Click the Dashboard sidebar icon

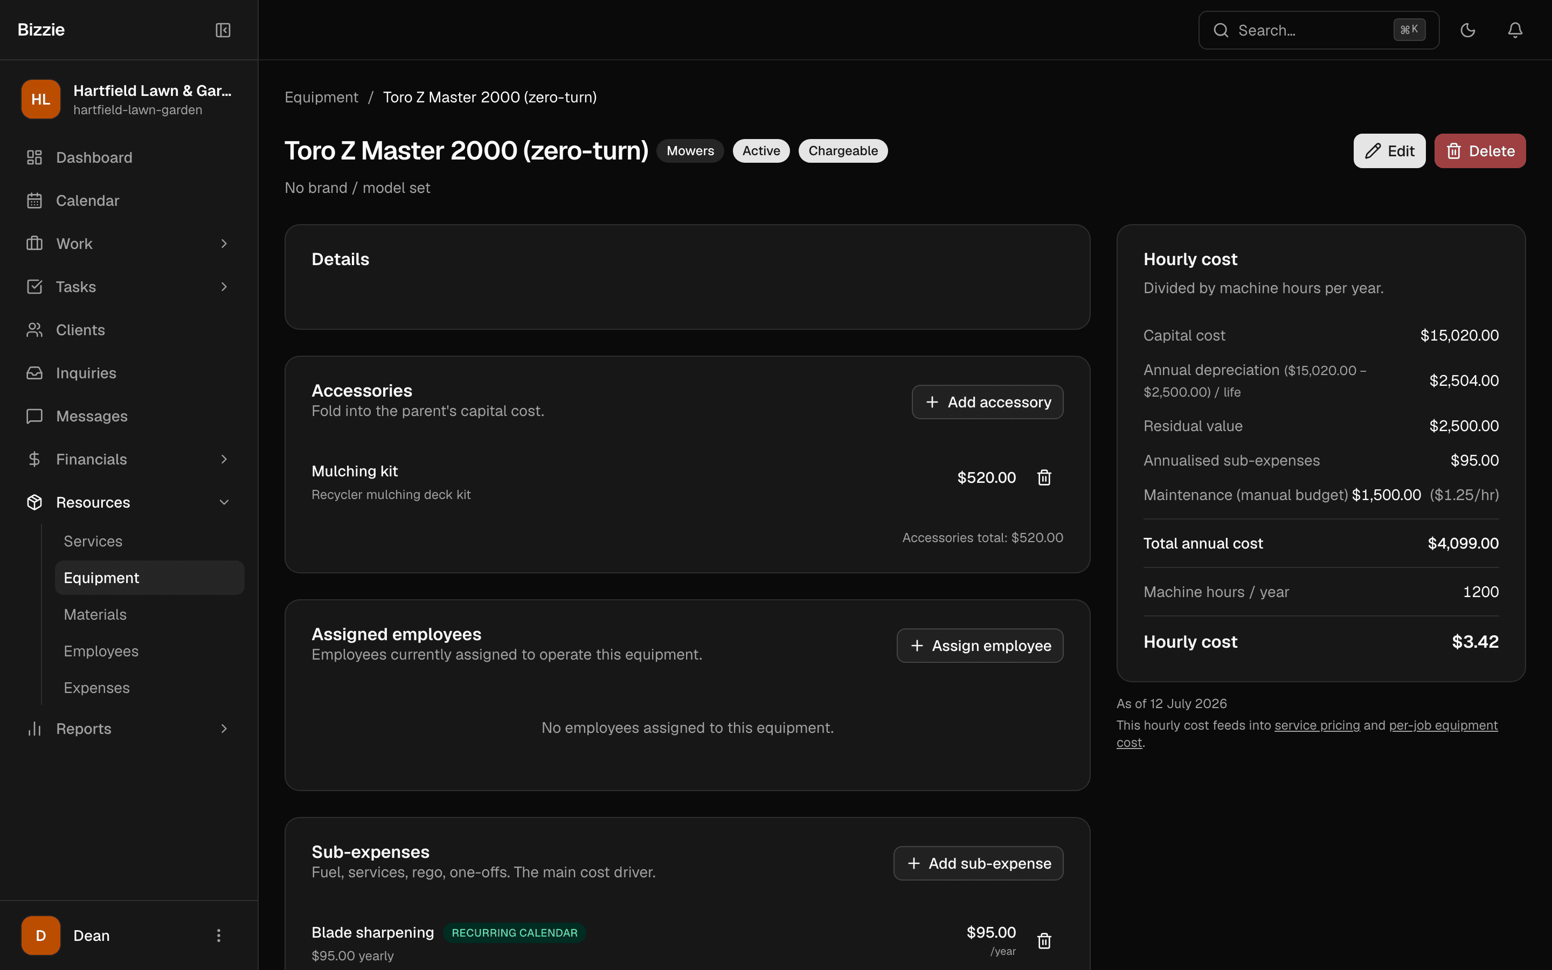point(34,157)
